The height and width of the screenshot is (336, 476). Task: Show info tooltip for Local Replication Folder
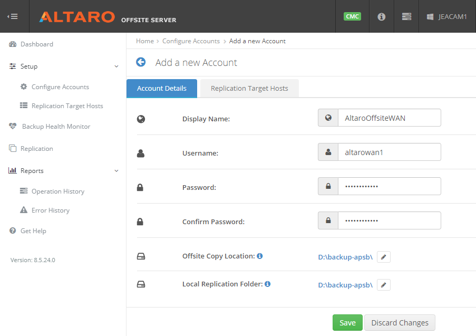tap(267, 284)
